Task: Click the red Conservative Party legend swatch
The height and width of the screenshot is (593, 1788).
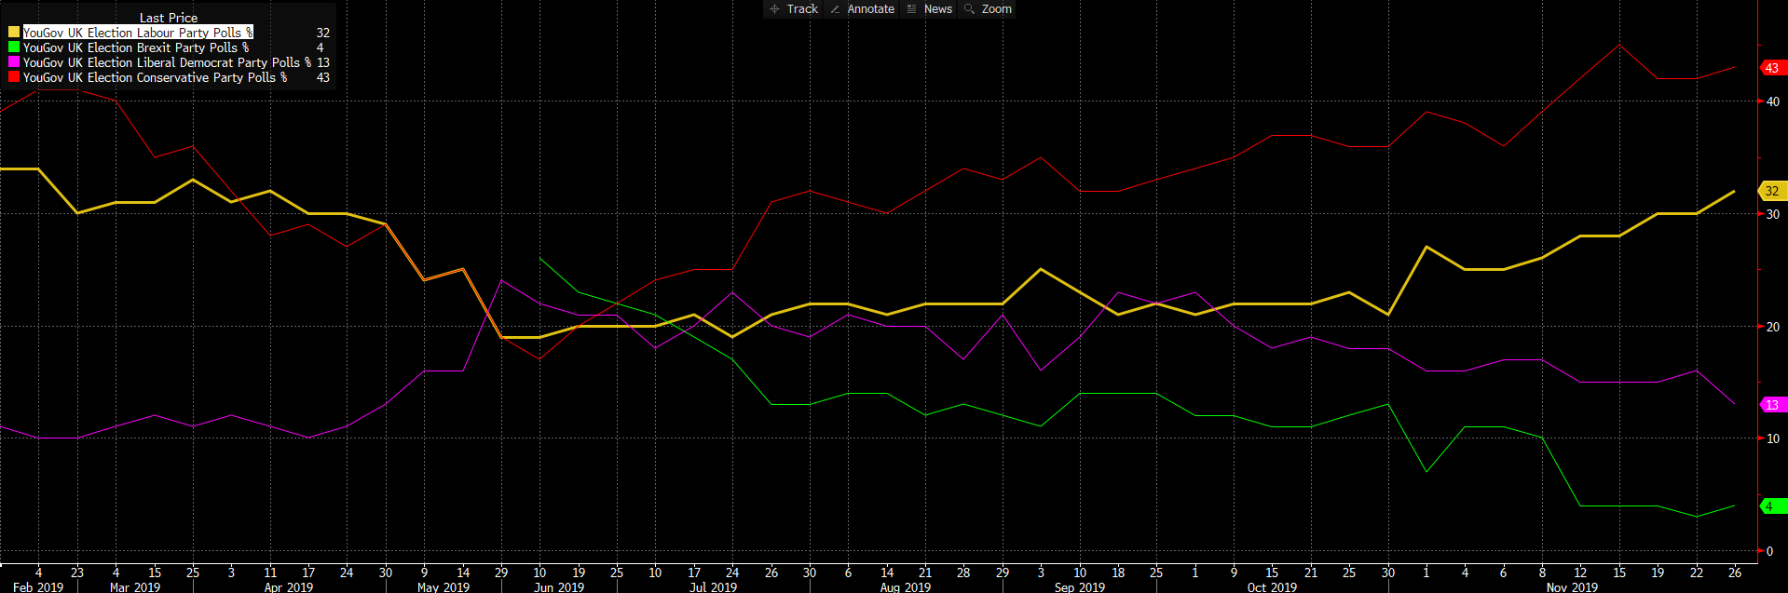Action: click(x=14, y=77)
